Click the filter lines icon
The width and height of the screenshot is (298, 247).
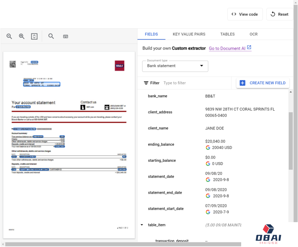coord(146,83)
